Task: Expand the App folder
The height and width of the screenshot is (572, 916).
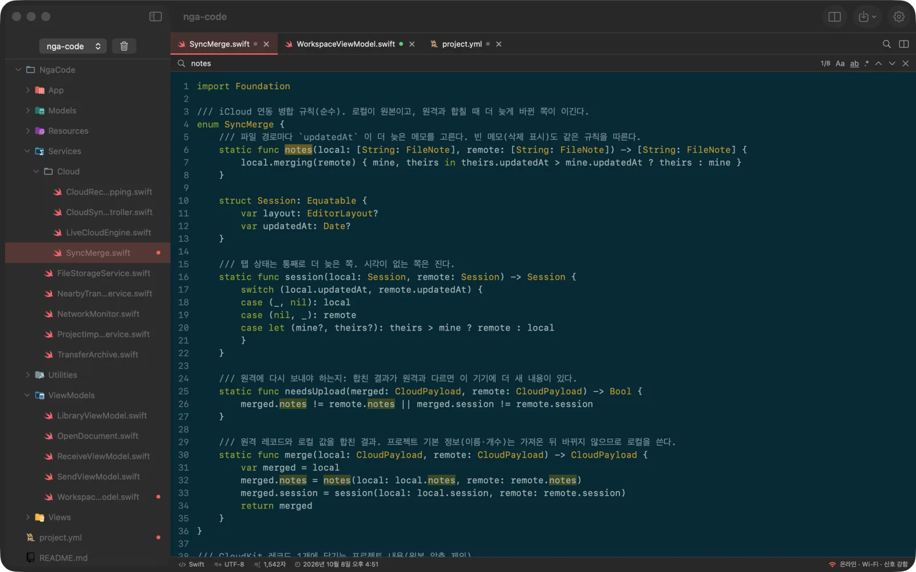Action: [27, 90]
